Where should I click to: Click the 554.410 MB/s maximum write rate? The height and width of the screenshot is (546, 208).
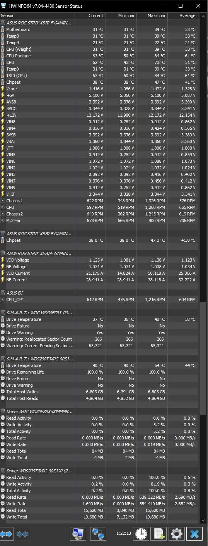[x=152, y=504]
